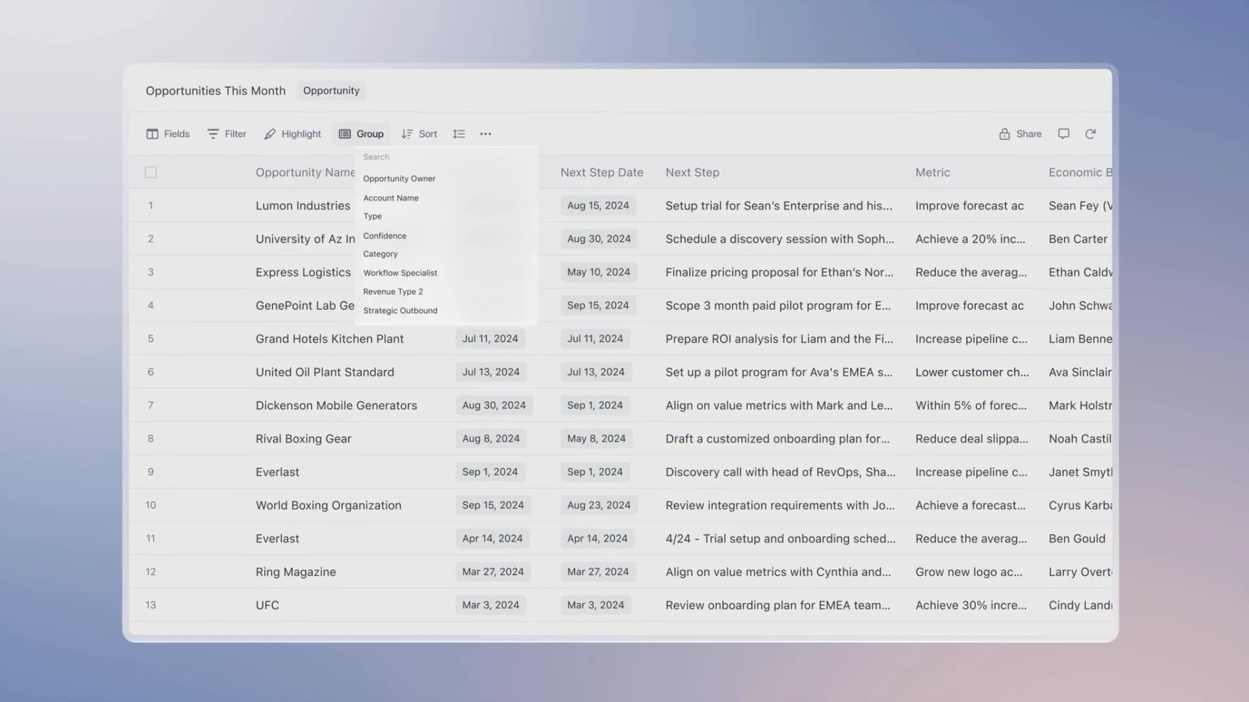Refresh the table with reload icon
Viewport: 1249px width, 702px height.
(1090, 134)
